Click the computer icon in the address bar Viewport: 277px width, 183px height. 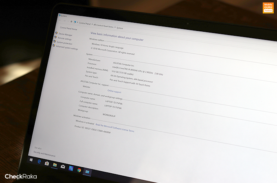point(76,22)
